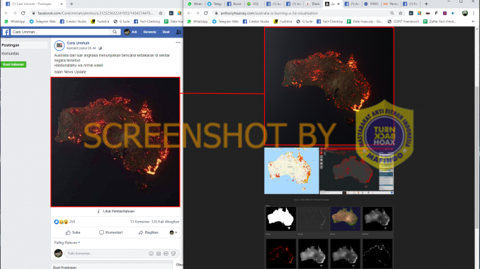480x269 pixels.
Task: Click the green Buat Halaman button
Action: pyautogui.click(x=13, y=64)
